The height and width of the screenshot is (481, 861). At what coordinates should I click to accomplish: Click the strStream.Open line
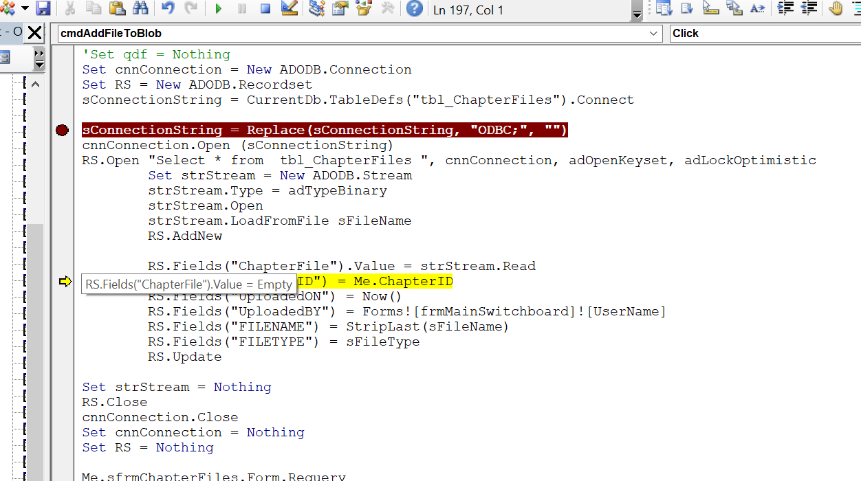pos(206,205)
